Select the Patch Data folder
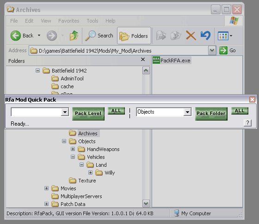Screen dimensions: 259x224 pyautogui.click(x=68, y=204)
